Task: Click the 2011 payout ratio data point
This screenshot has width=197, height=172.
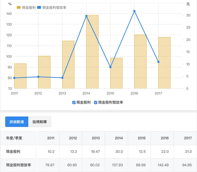Action: tap(14, 78)
